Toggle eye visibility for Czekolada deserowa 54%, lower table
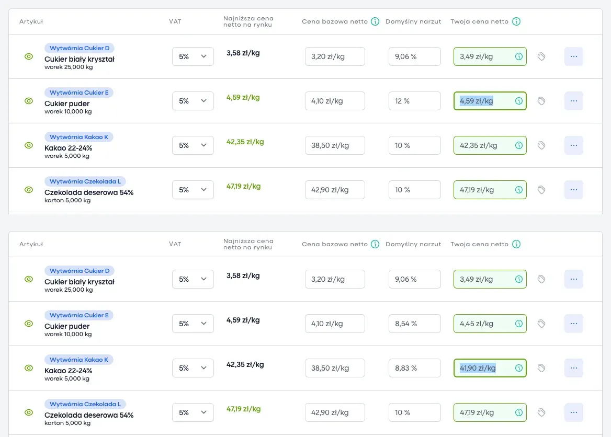The image size is (611, 437). click(x=29, y=412)
